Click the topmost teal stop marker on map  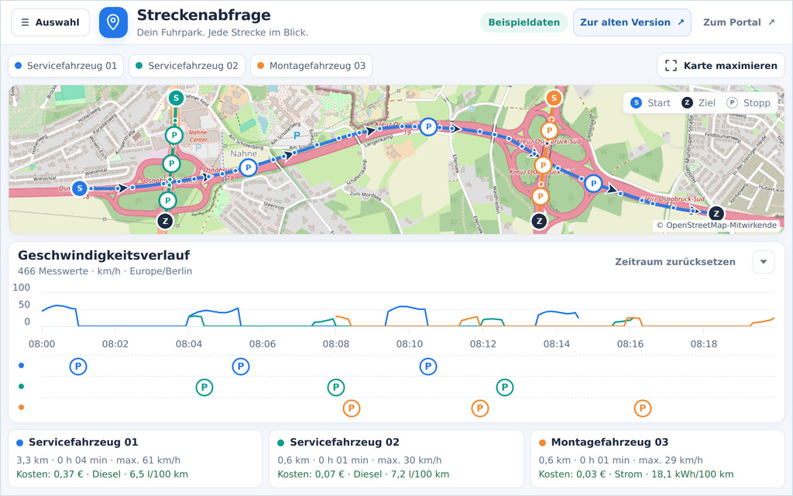click(x=174, y=135)
